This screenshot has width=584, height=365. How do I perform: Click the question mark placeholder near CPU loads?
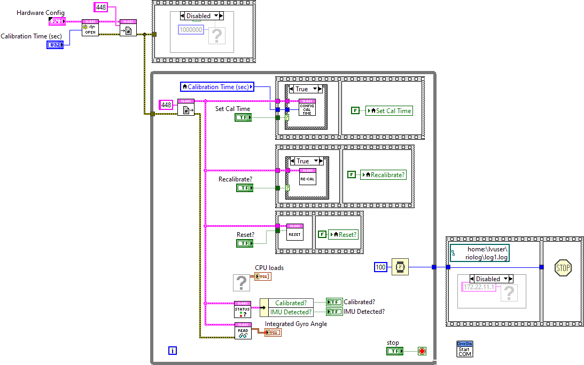click(242, 282)
